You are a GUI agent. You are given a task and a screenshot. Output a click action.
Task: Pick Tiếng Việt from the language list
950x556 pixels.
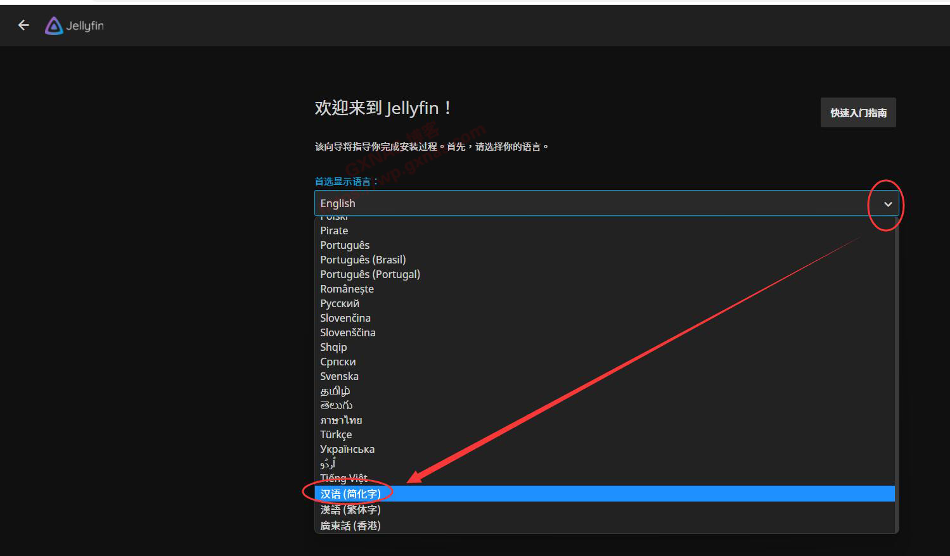point(343,478)
